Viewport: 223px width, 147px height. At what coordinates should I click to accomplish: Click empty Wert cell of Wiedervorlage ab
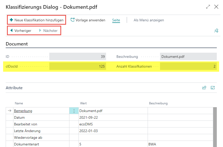click(113, 137)
